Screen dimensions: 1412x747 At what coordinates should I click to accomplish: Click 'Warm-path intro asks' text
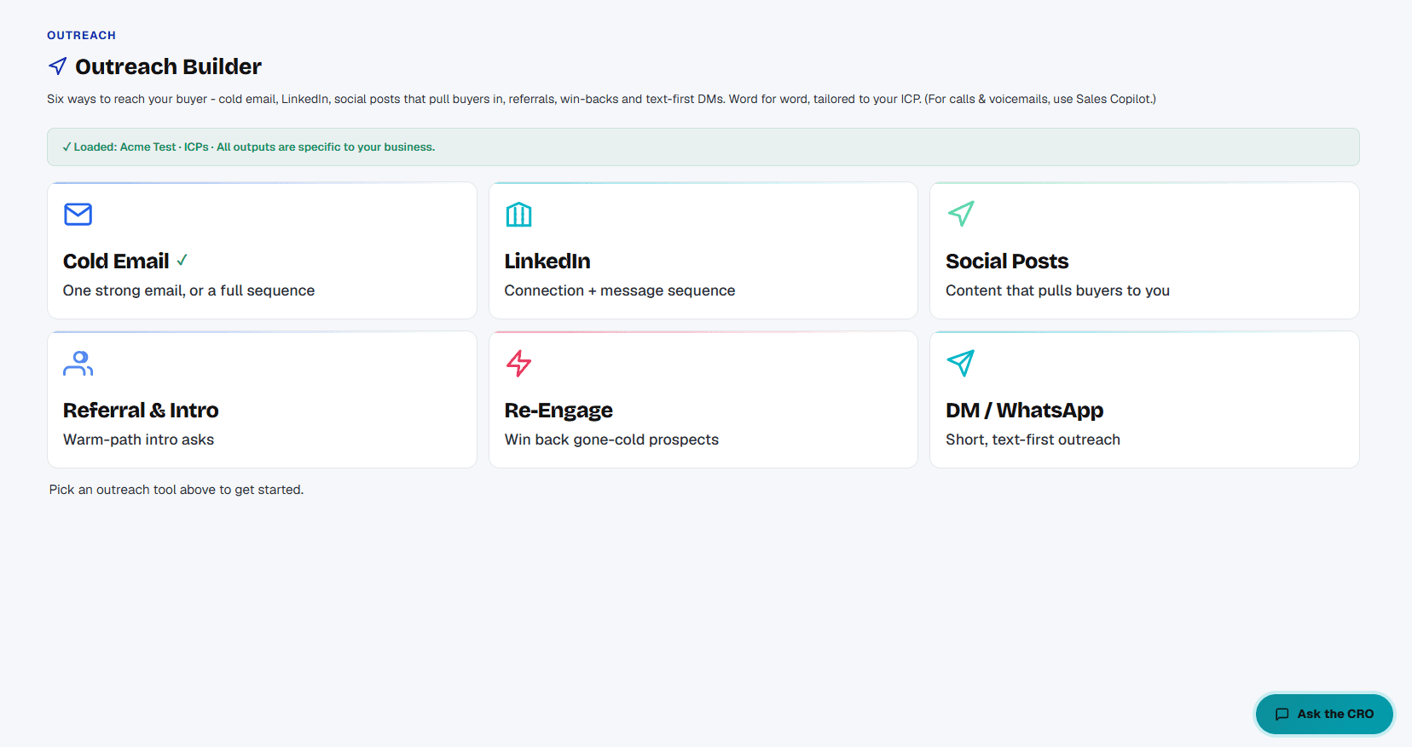click(138, 440)
